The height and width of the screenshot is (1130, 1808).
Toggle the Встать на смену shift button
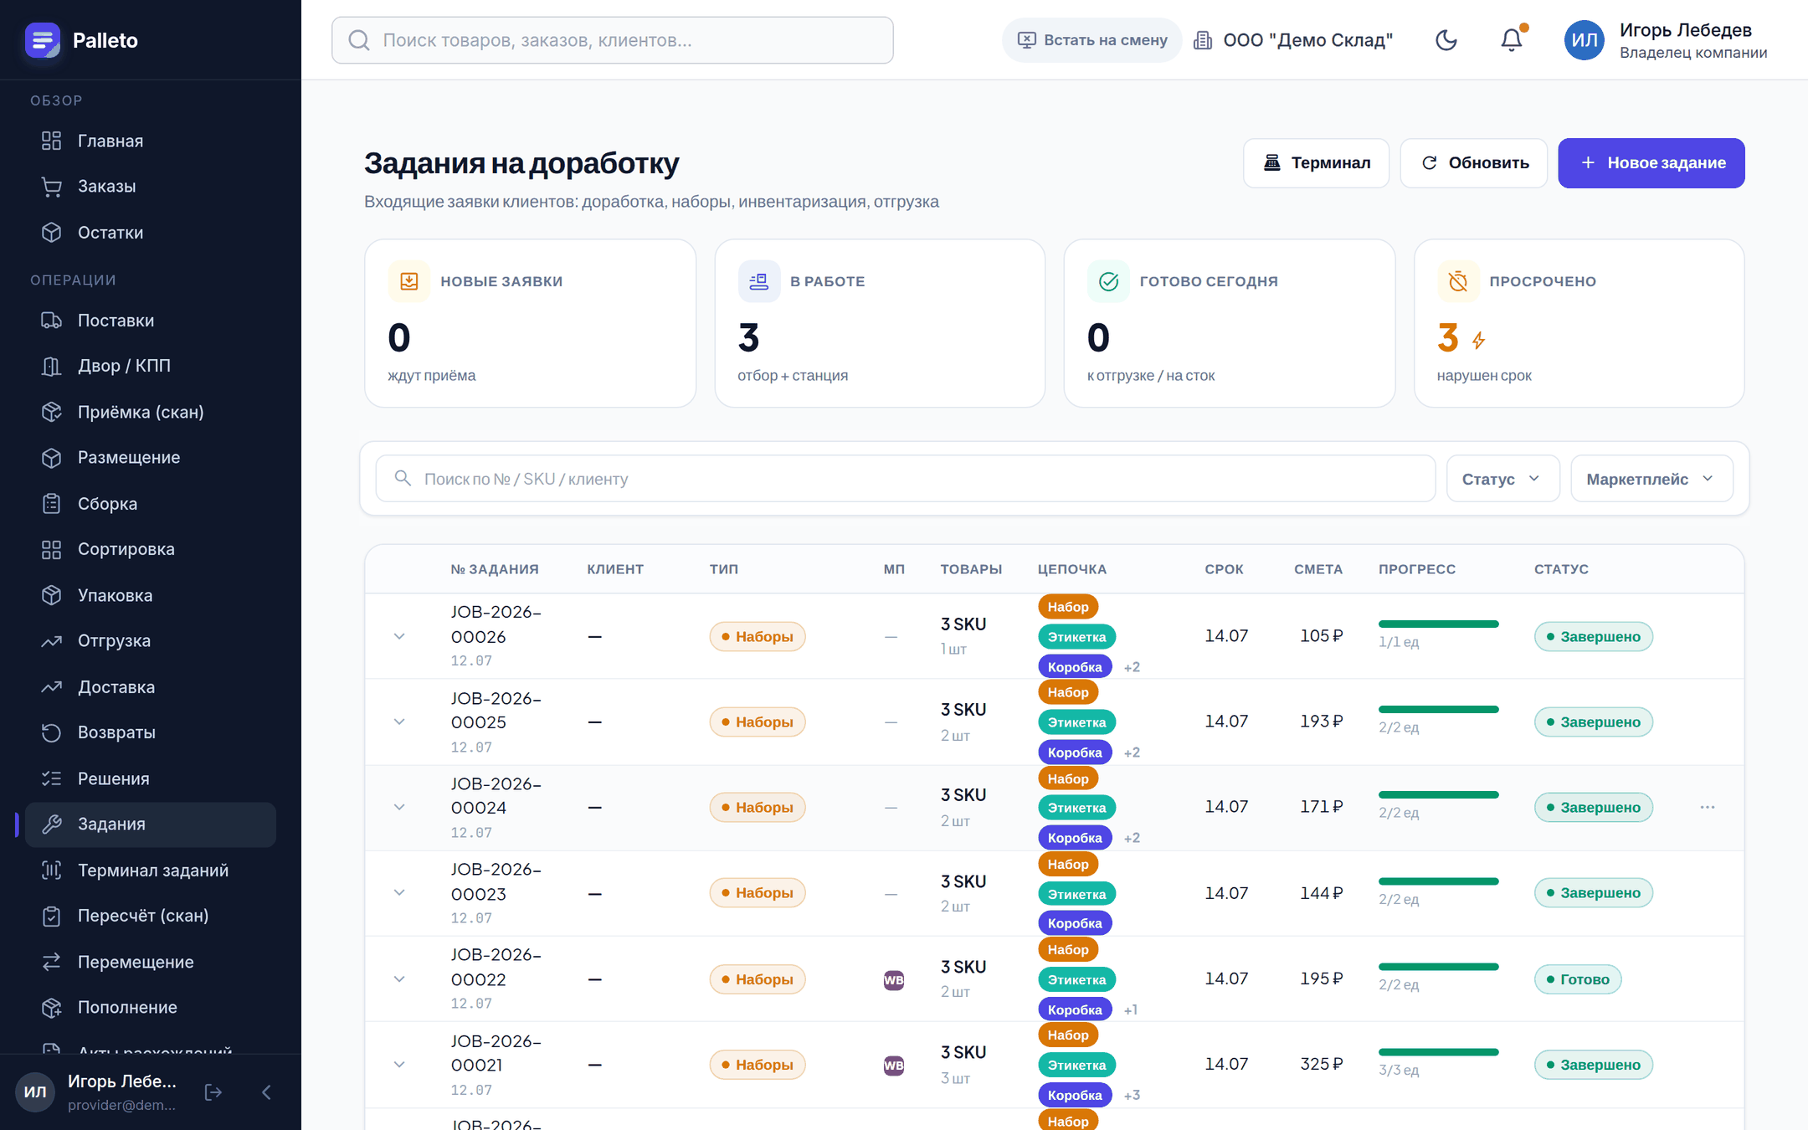[1091, 40]
